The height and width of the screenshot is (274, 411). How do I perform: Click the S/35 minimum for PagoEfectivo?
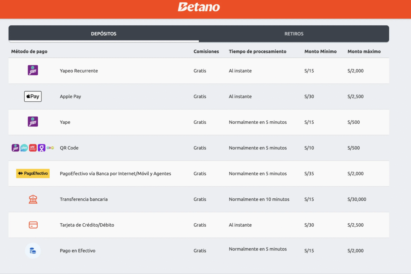309,174
